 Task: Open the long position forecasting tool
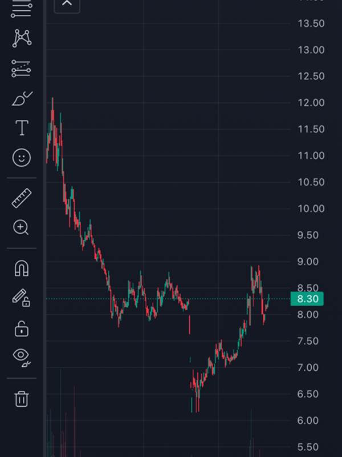click(21, 69)
